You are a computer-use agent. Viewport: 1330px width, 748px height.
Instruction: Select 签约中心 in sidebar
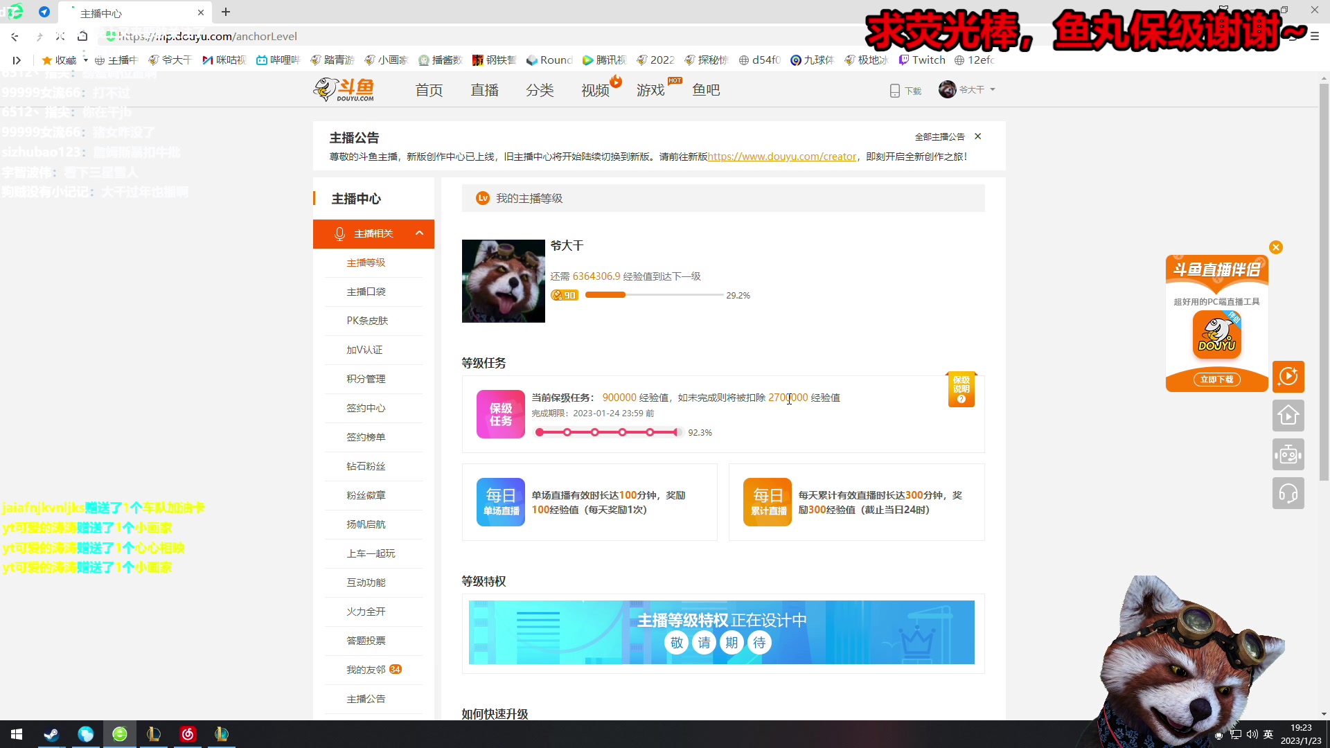point(366,408)
